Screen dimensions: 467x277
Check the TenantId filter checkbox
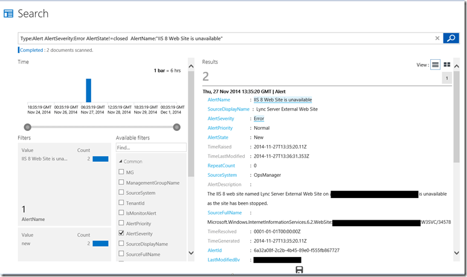pyautogui.click(x=121, y=203)
